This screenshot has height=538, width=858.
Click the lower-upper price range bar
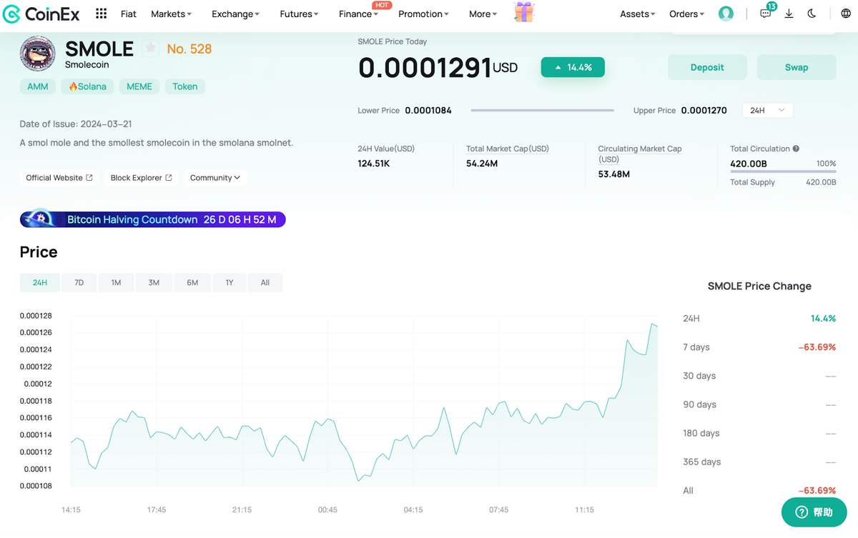(543, 111)
